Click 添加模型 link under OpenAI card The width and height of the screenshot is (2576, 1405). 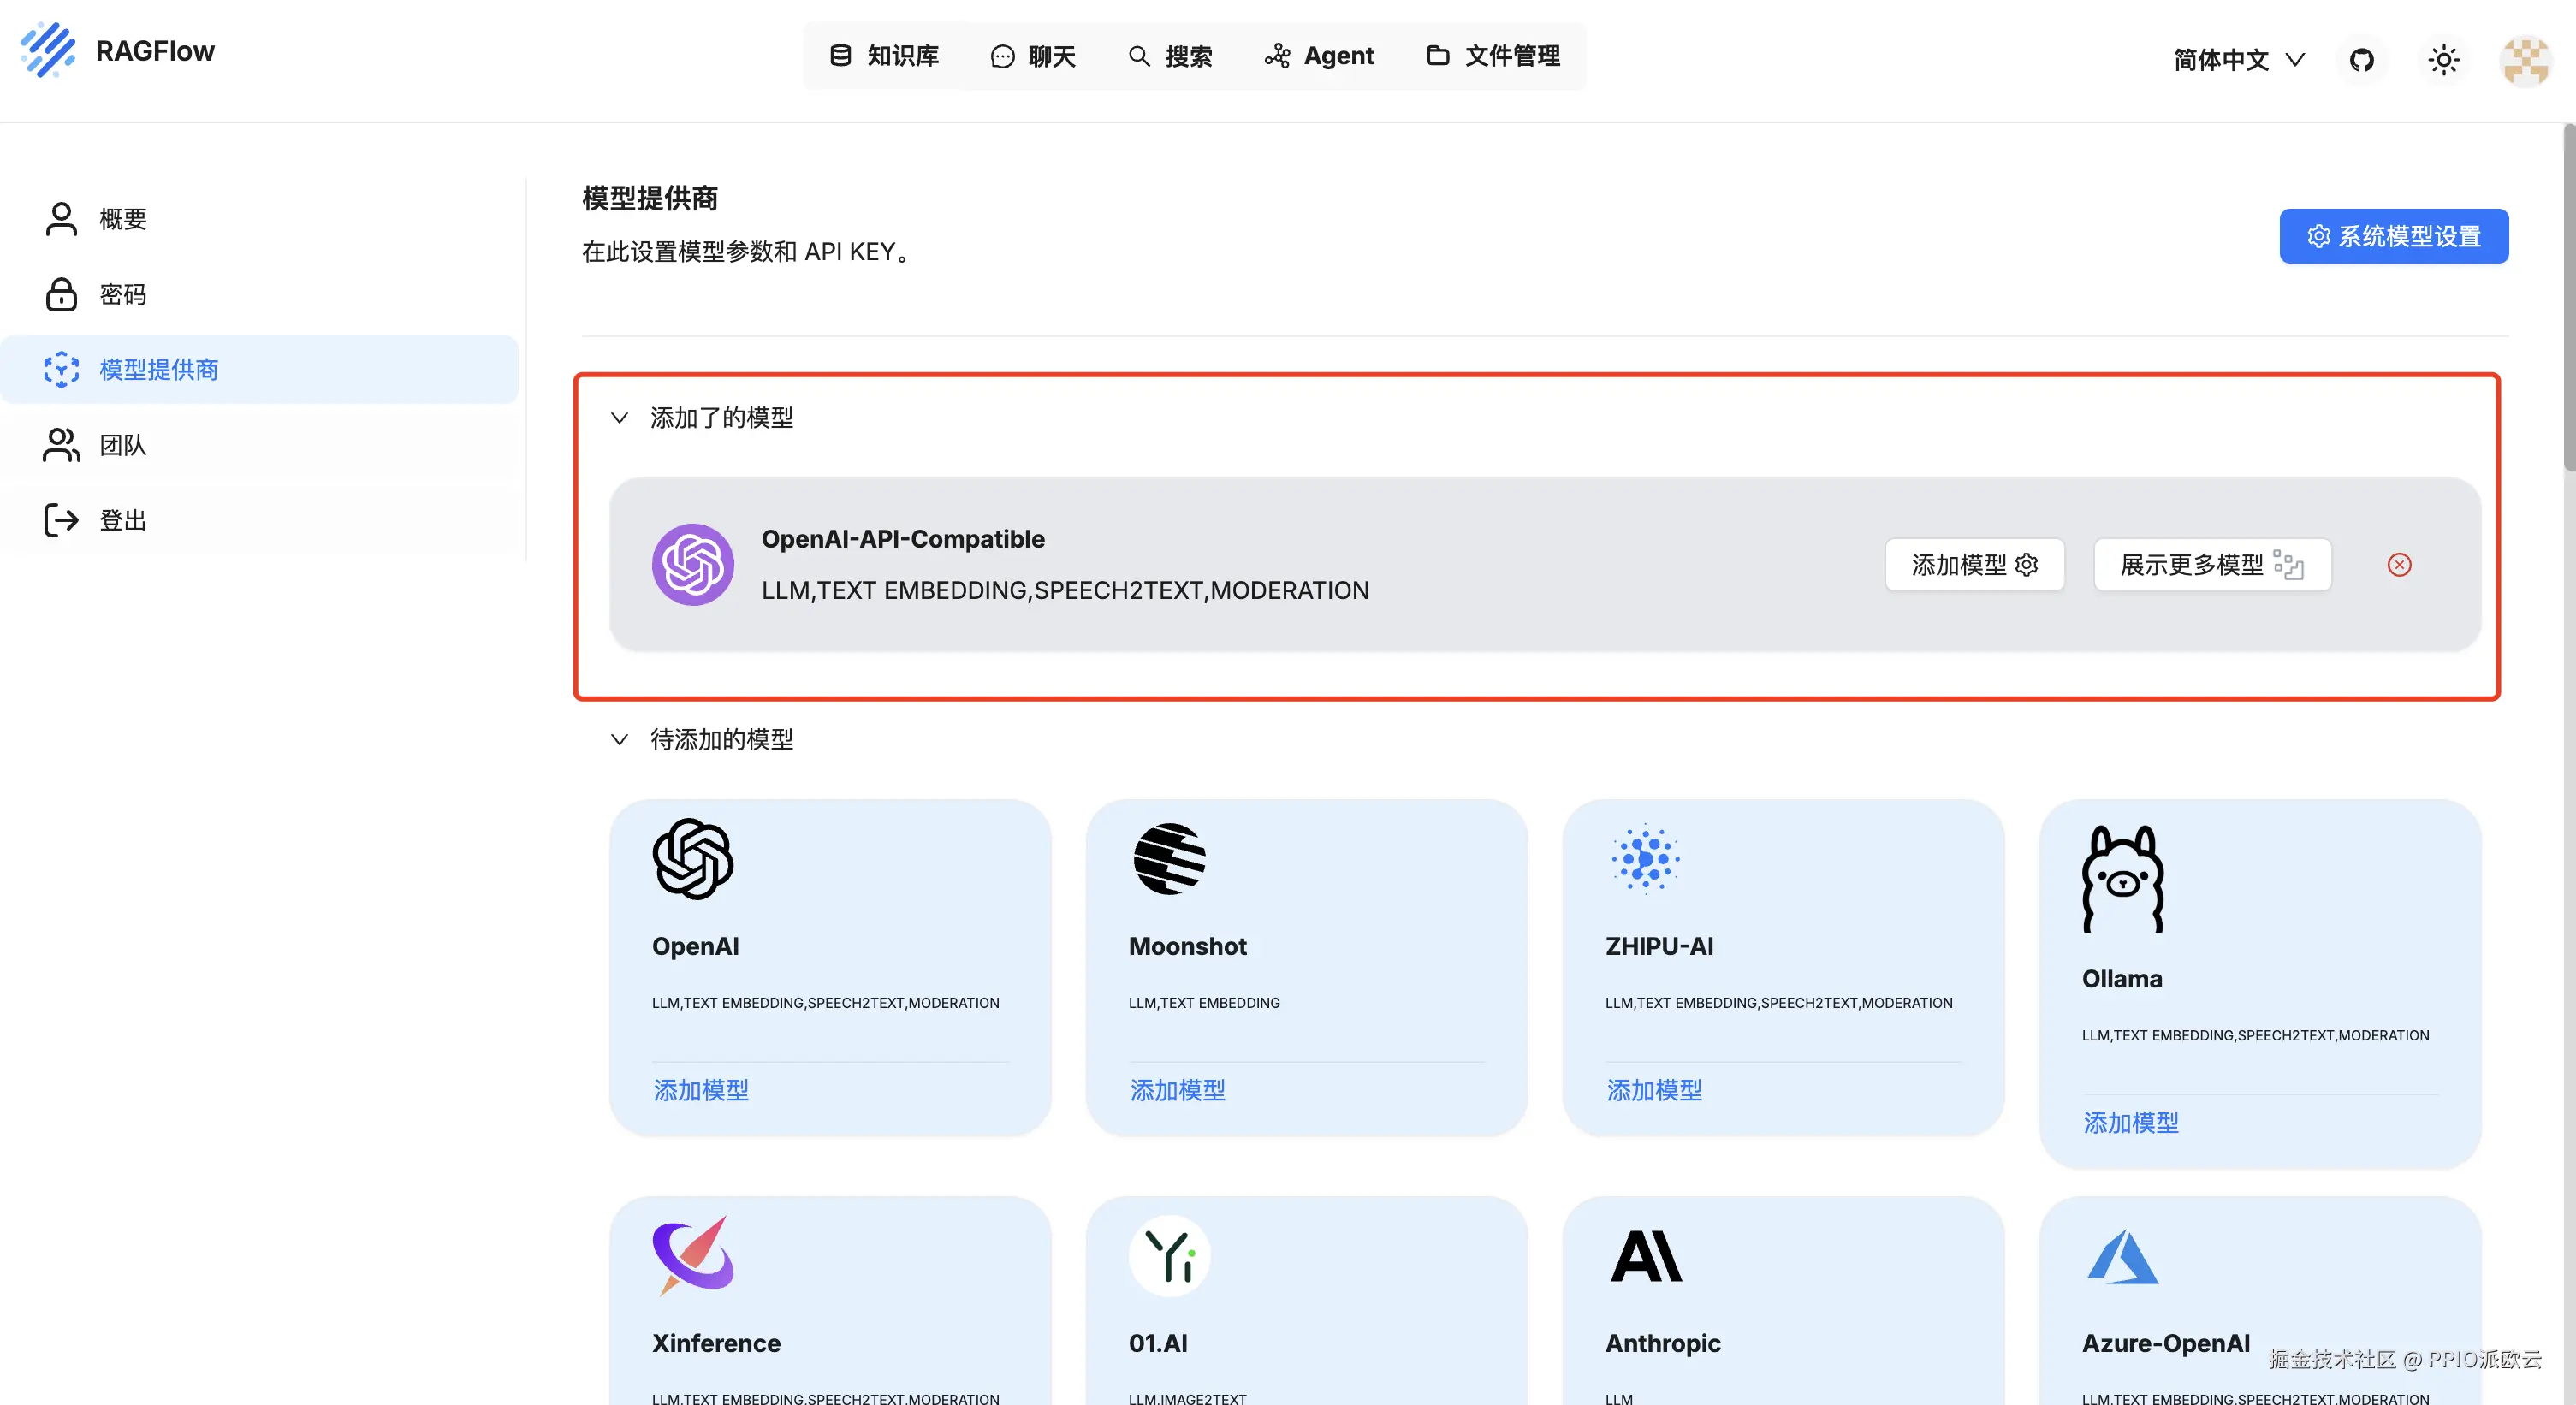point(701,1090)
